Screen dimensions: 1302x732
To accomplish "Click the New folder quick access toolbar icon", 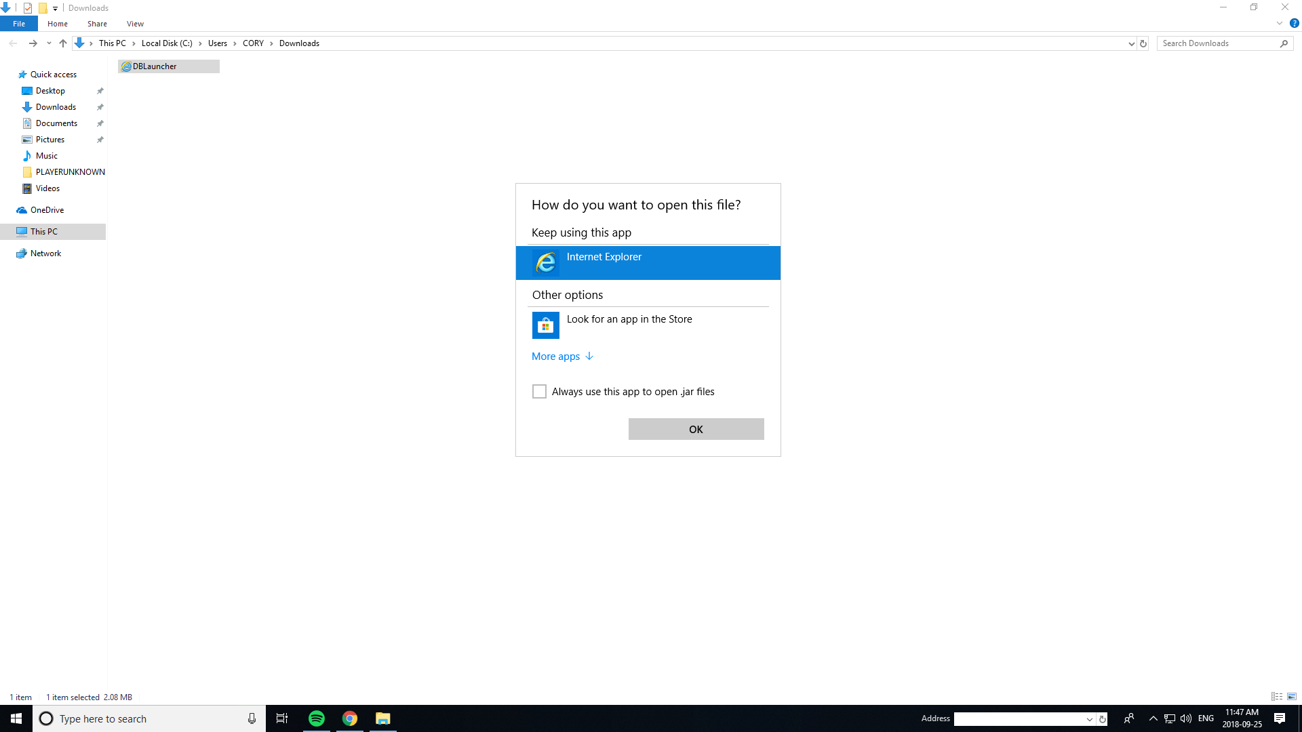I will pos(43,8).
